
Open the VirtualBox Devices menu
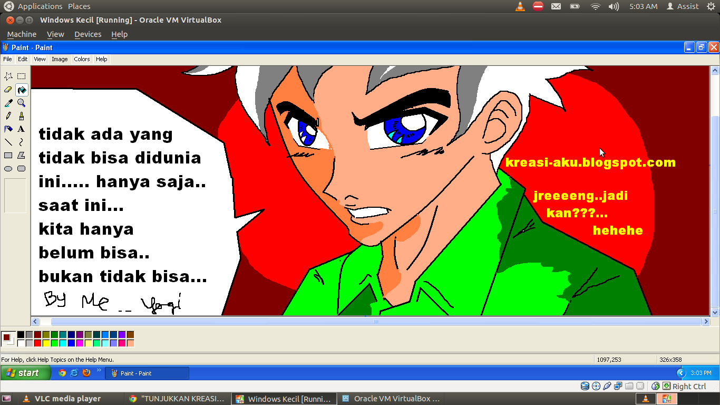(87, 34)
